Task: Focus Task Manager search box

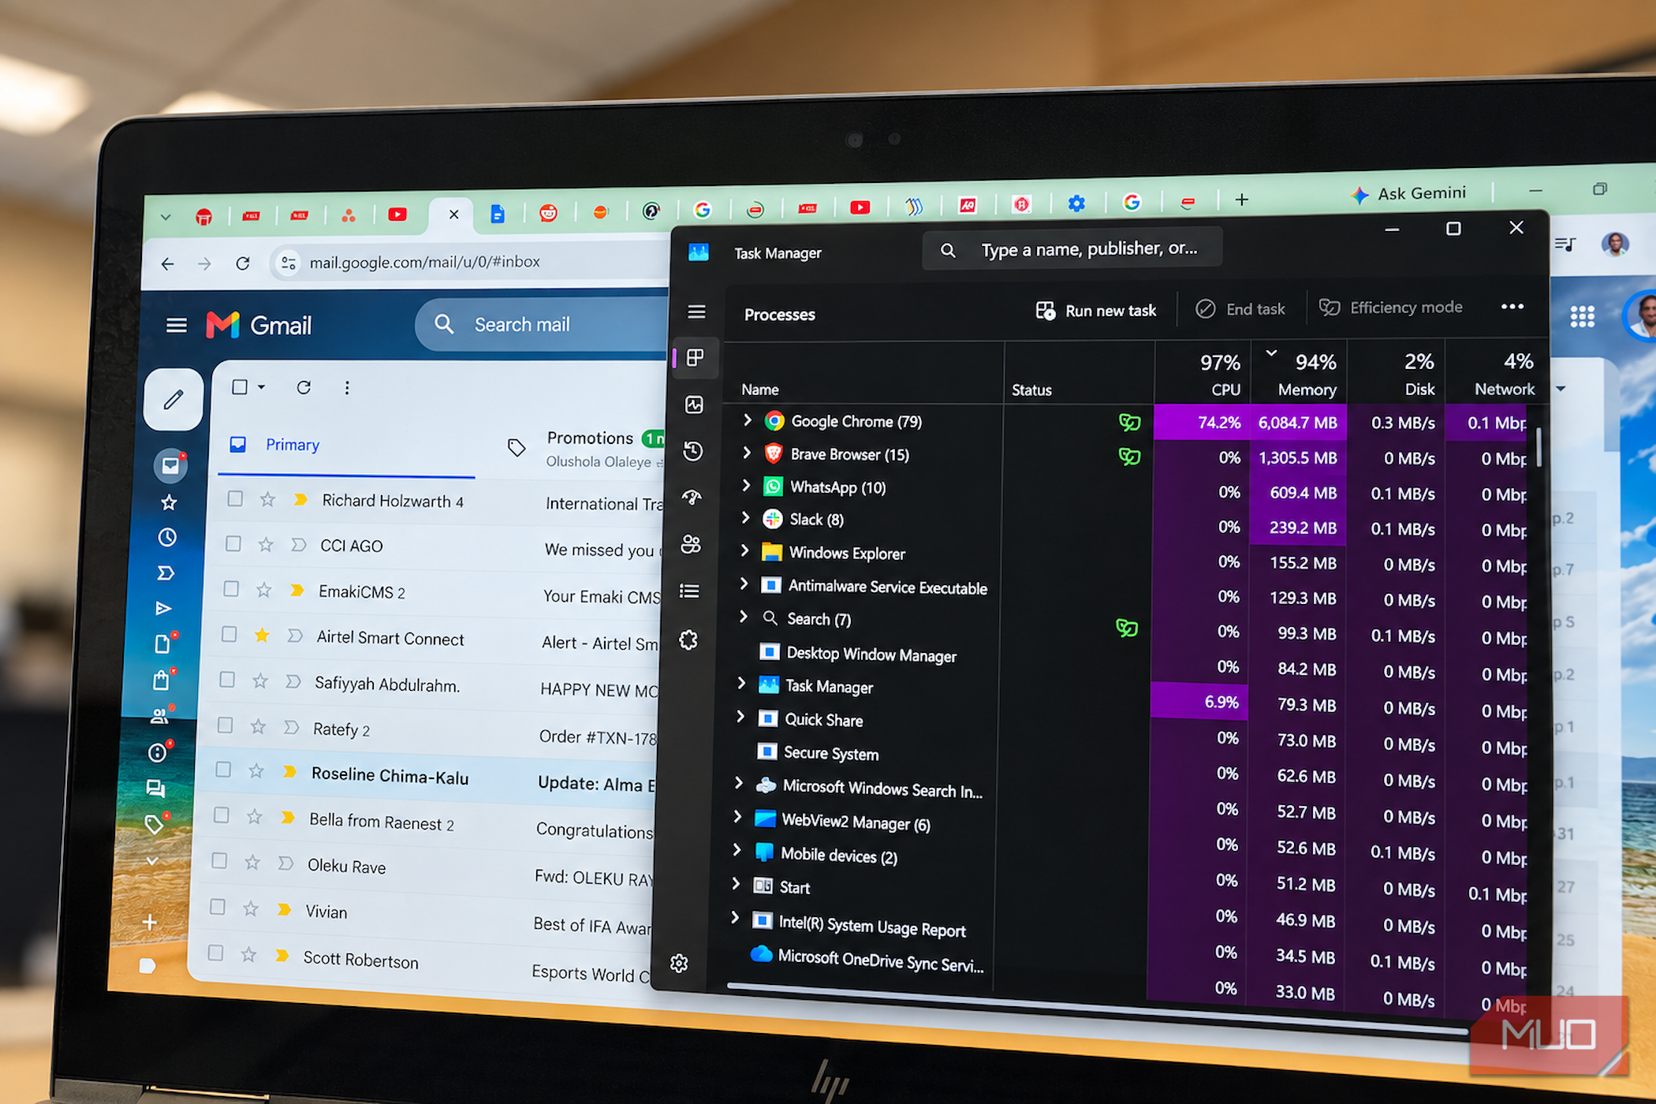Action: (x=1072, y=249)
